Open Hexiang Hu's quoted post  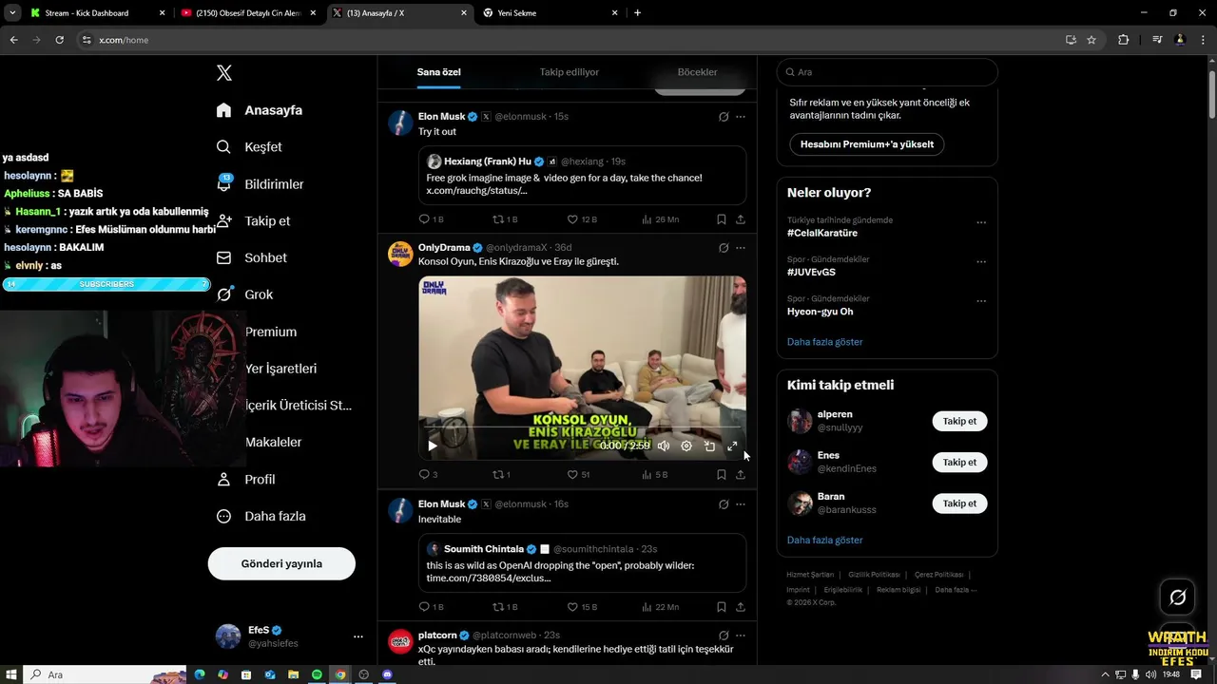(x=582, y=176)
